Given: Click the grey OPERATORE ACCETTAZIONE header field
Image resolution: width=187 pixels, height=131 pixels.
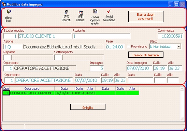Looking at the screenshot, I should coord(45,68).
